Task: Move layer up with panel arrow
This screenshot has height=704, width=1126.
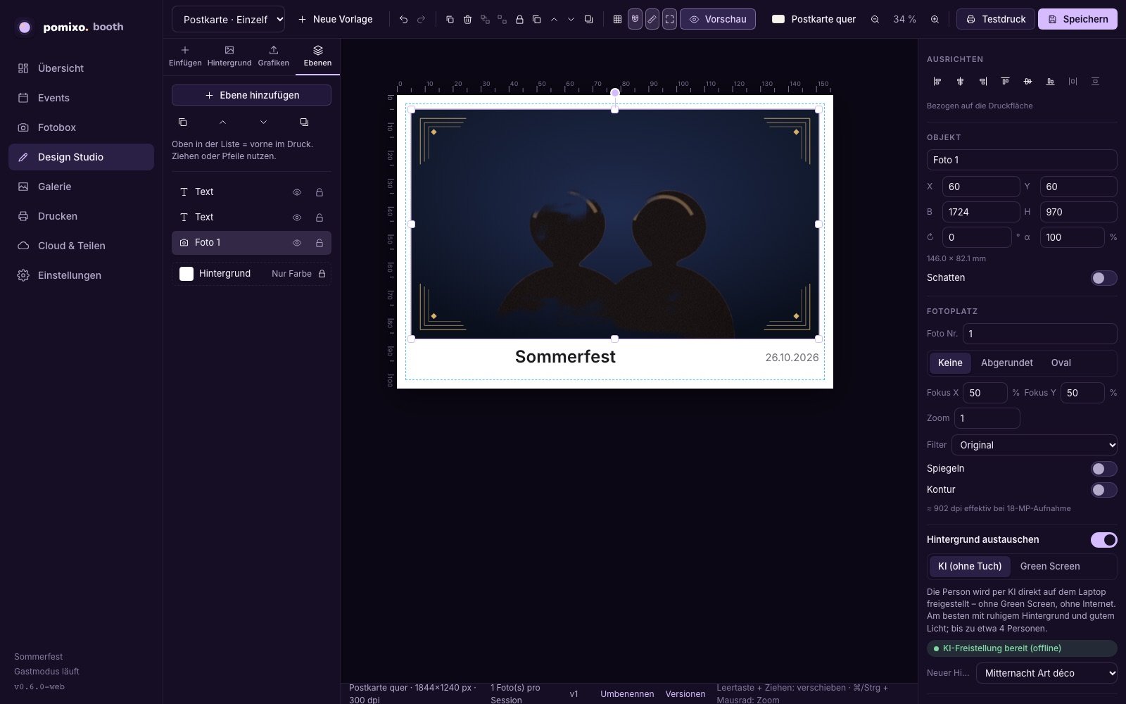Action: click(x=222, y=122)
